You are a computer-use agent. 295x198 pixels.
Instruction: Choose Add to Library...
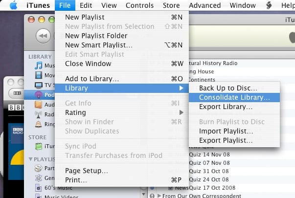click(122, 79)
